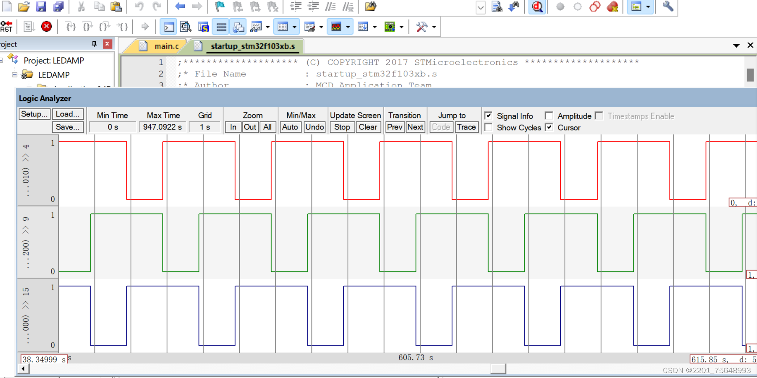This screenshot has height=378, width=757.
Task: Open Analysis windows dropdown arrow
Action: [x=348, y=27]
